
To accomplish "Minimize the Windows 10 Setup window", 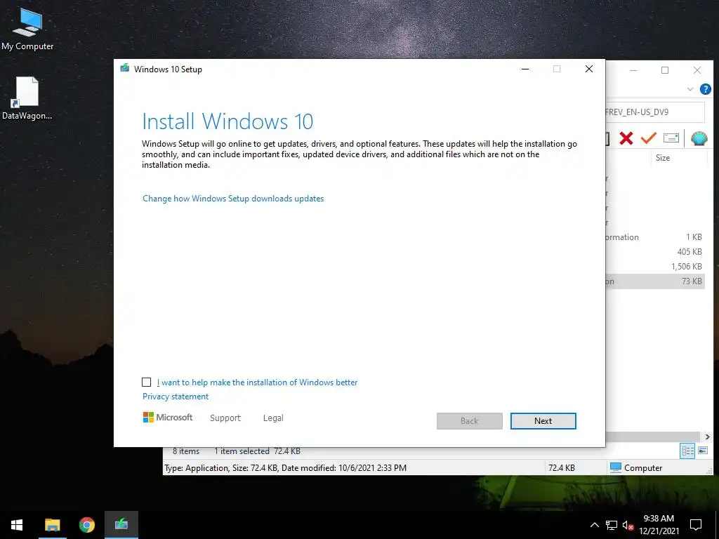I will click(525, 69).
